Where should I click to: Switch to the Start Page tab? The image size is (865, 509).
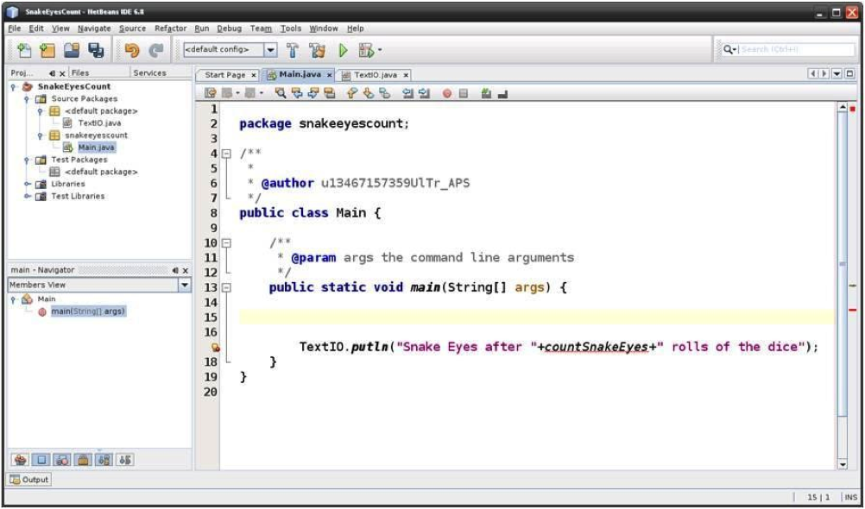225,75
